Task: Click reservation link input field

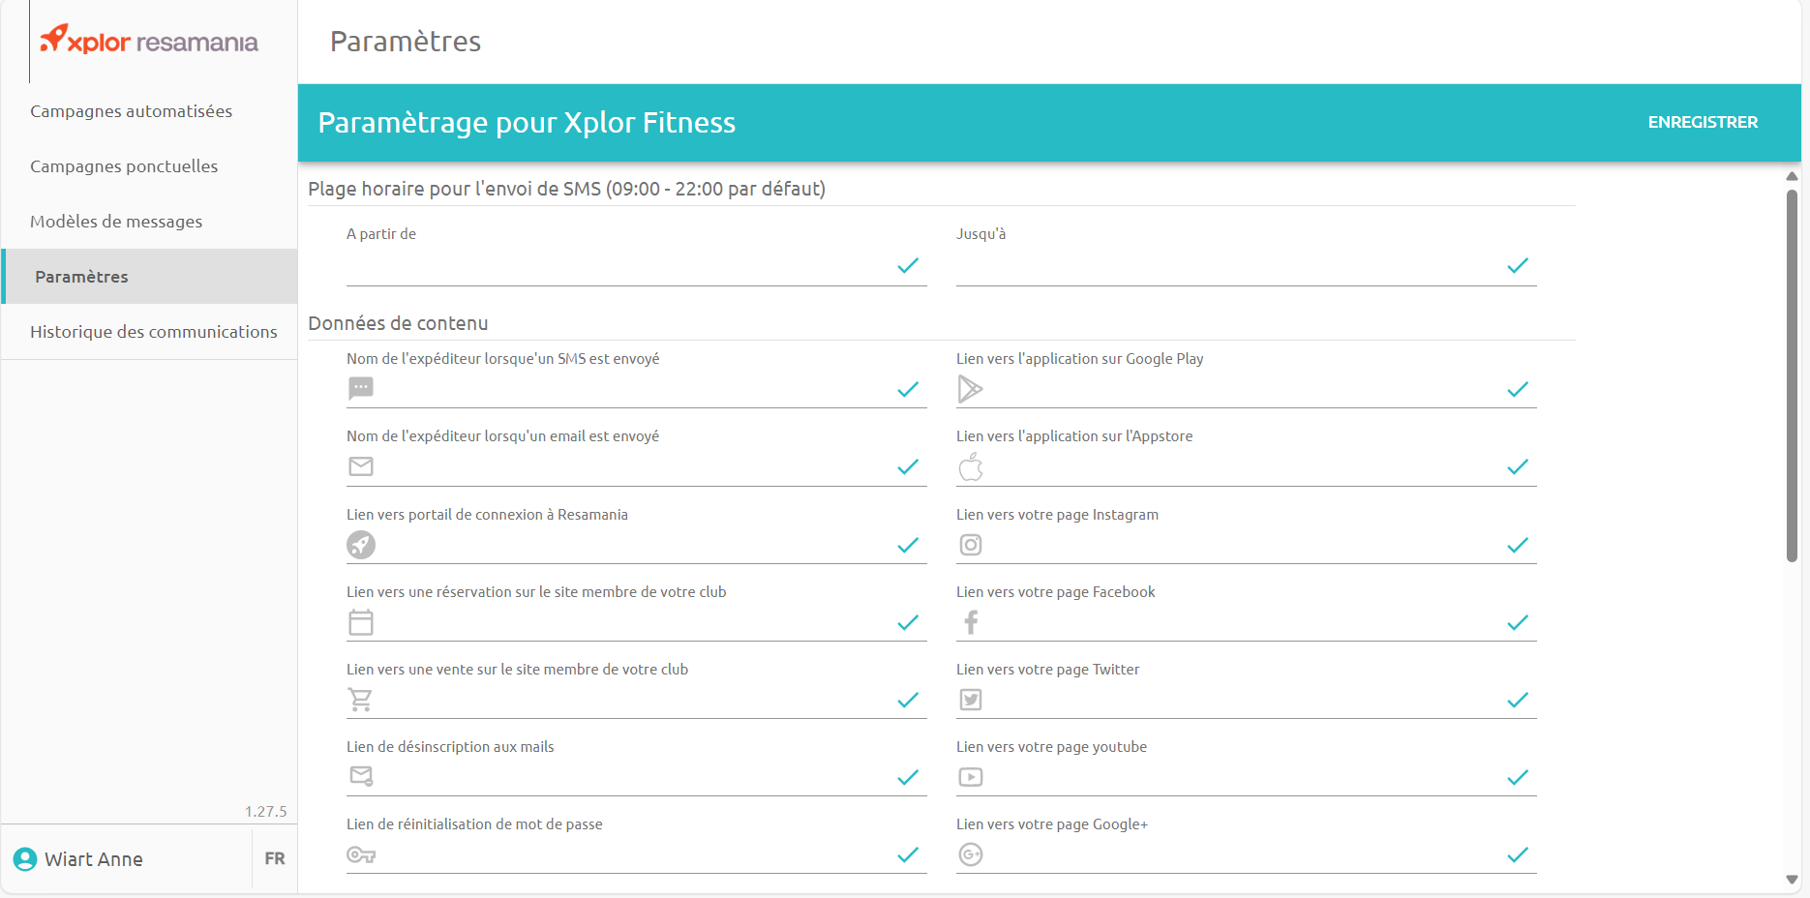Action: tap(635, 623)
